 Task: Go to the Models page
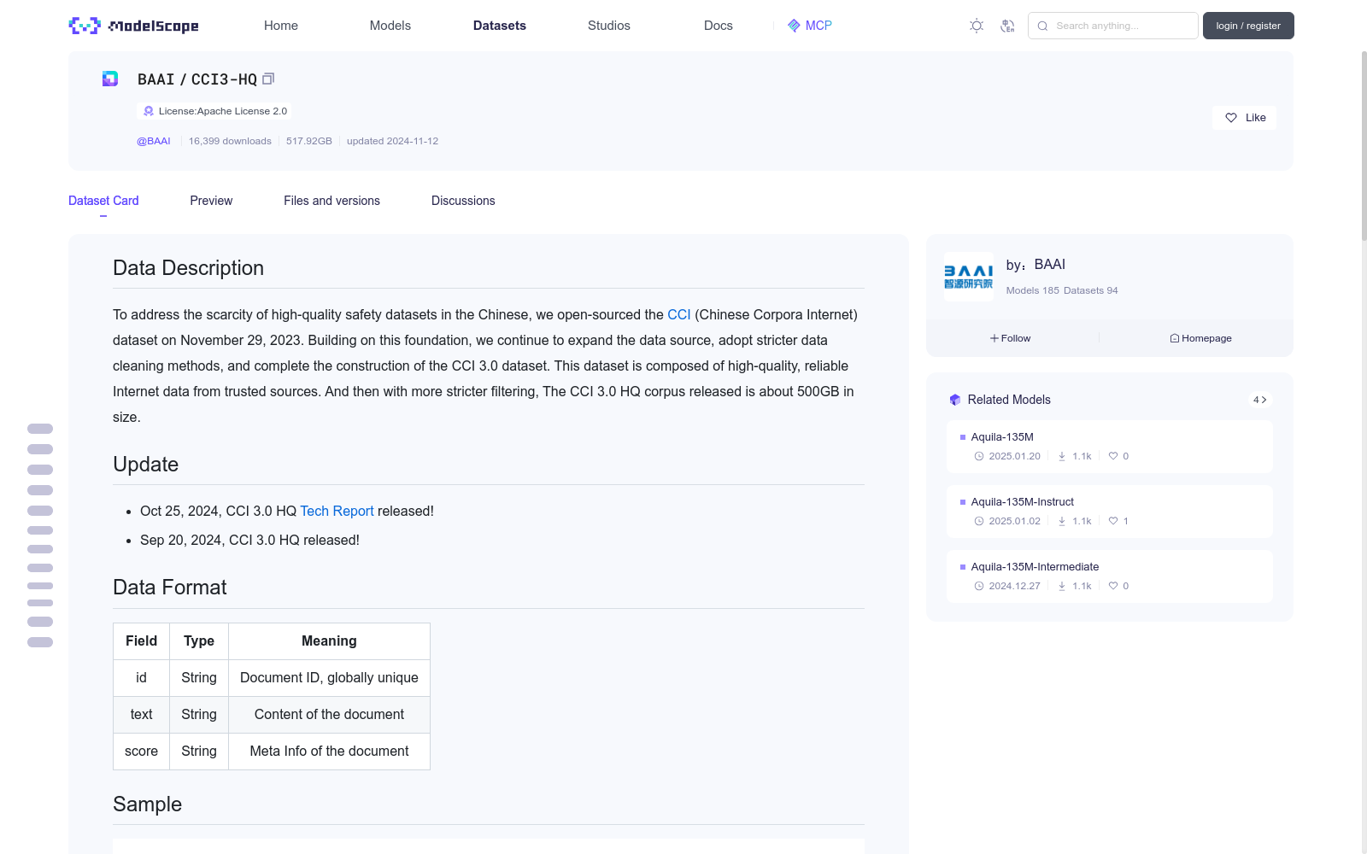(x=390, y=26)
